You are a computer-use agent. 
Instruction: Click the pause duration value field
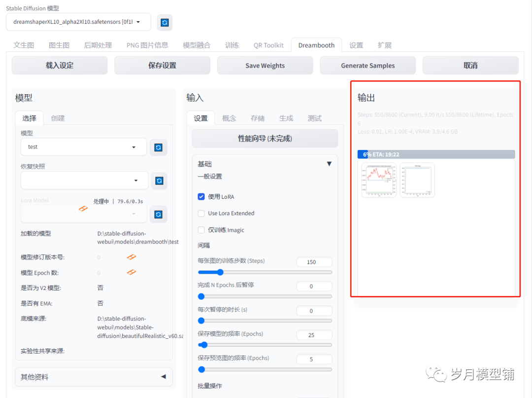pyautogui.click(x=314, y=311)
